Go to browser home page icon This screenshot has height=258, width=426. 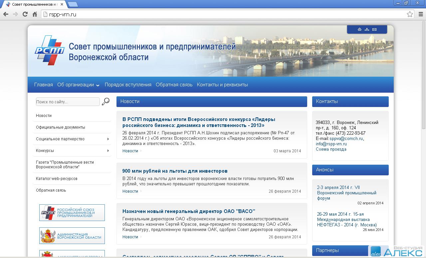35,14
